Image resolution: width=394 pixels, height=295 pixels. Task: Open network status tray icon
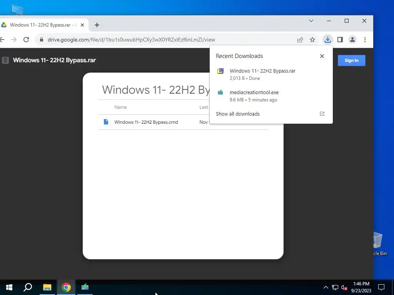pos(335,287)
